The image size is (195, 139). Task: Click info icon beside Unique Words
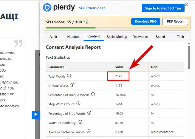[x=72, y=85]
